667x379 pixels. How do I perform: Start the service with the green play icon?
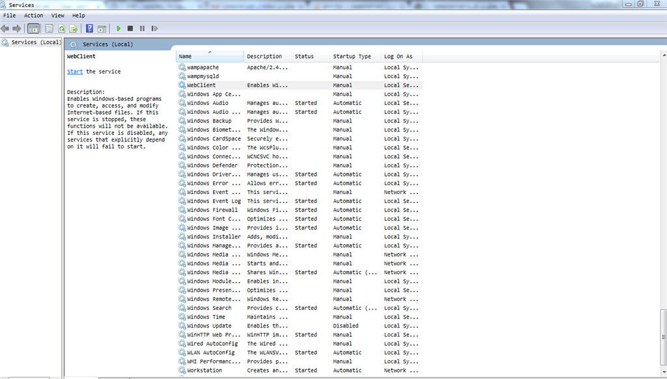point(119,29)
